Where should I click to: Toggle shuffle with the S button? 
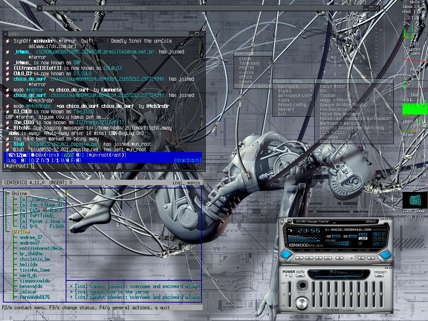click(x=361, y=258)
